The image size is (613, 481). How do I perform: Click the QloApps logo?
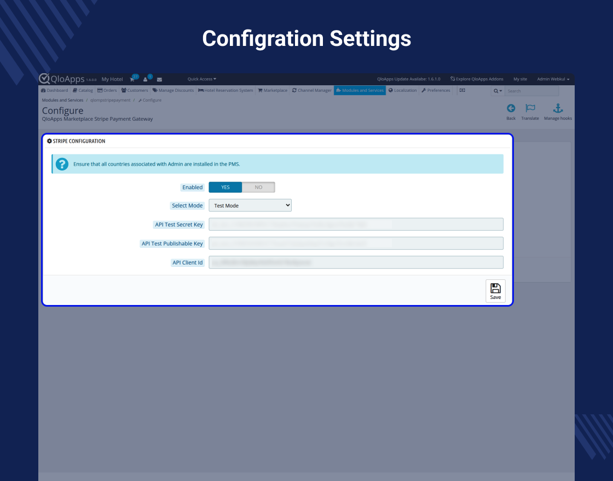(62, 79)
